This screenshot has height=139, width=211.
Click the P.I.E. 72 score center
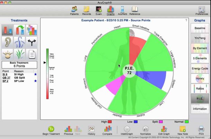click(x=129, y=71)
